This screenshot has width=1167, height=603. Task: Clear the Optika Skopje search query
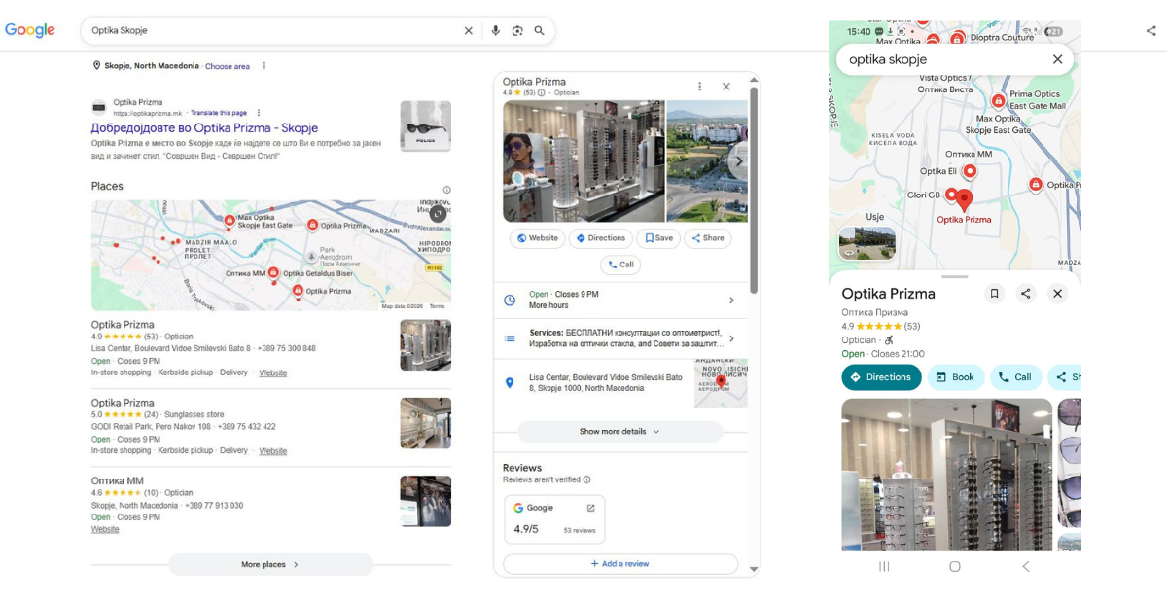pos(468,31)
